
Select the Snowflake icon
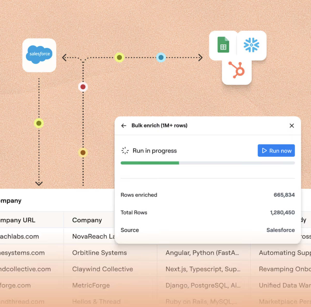coord(252,45)
